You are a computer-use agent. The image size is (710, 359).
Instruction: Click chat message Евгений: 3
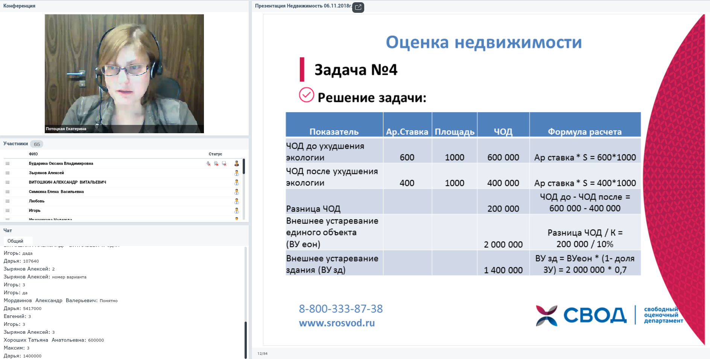[17, 316]
